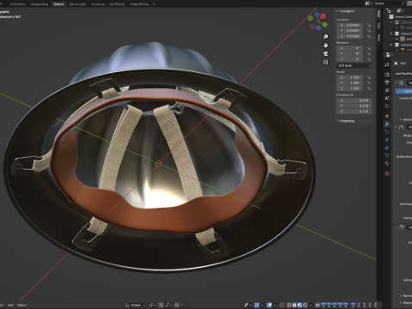
Task: Collapse the first modifier panel
Action: click(x=397, y=82)
